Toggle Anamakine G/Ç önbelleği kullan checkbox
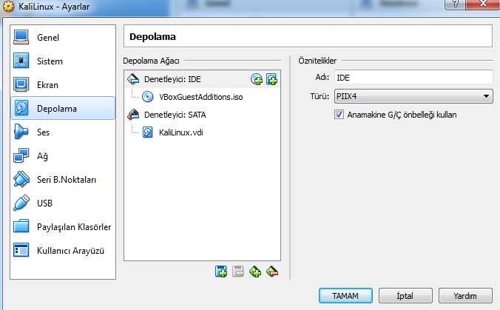500x310 pixels. pos(339,115)
